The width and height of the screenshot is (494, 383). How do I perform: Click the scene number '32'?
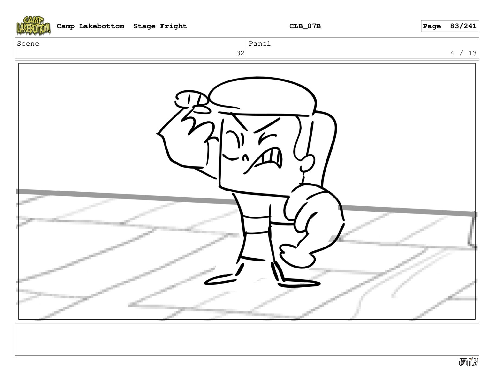(240, 53)
